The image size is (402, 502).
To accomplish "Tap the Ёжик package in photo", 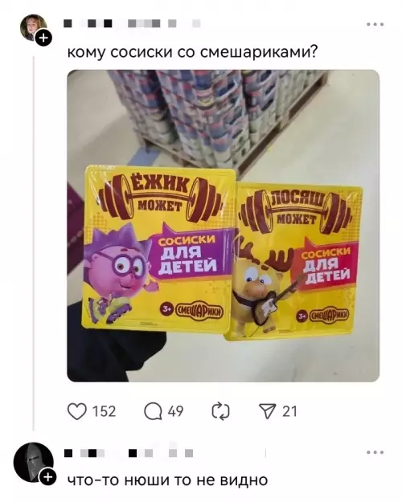I will tap(158, 248).
